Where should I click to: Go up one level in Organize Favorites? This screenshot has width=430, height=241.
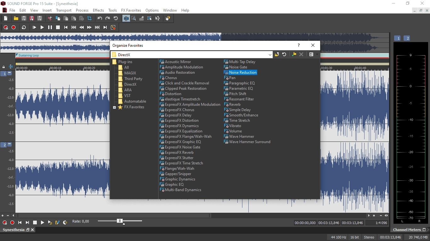click(277, 54)
